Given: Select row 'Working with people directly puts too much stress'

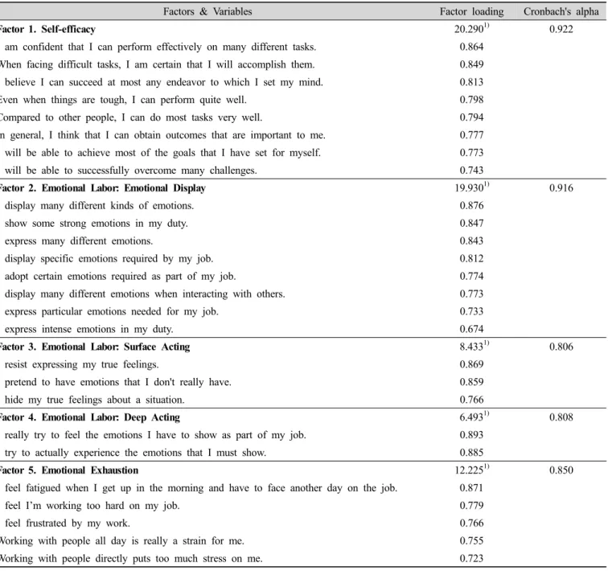Looking at the screenshot, I should pos(131,559).
